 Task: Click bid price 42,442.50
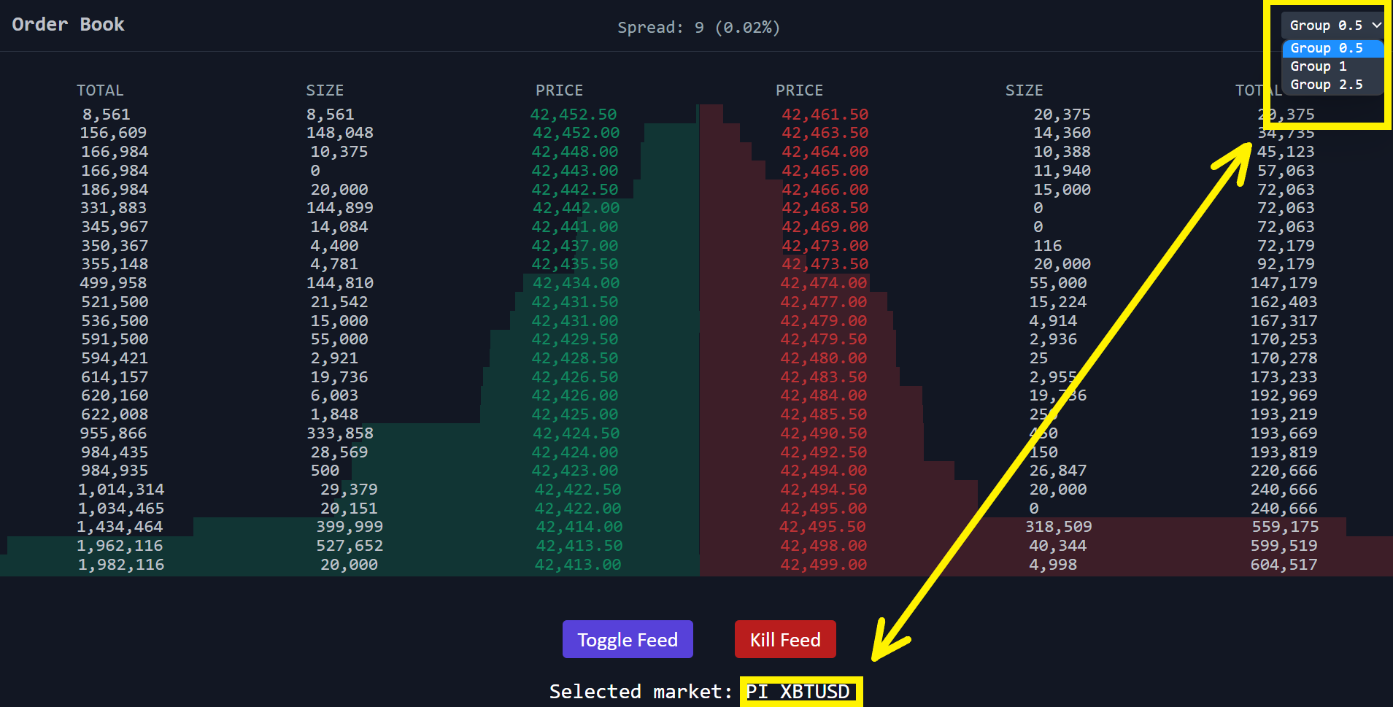point(575,190)
